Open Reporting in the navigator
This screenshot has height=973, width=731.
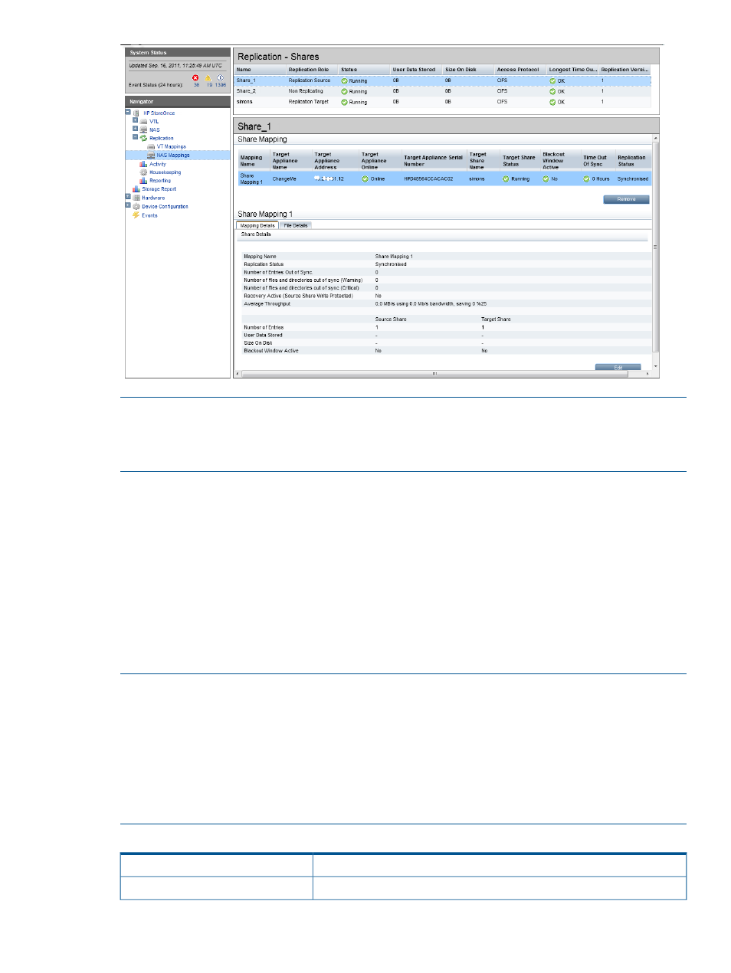160,181
